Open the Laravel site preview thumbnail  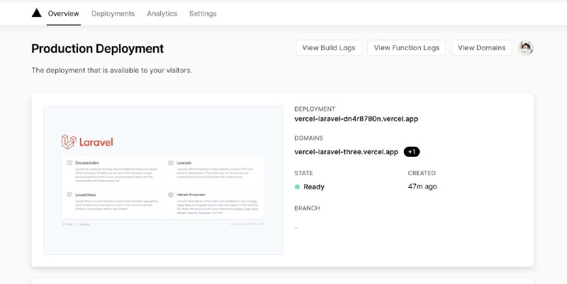163,180
